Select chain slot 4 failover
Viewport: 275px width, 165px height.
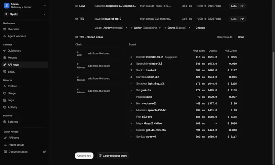click(99, 91)
